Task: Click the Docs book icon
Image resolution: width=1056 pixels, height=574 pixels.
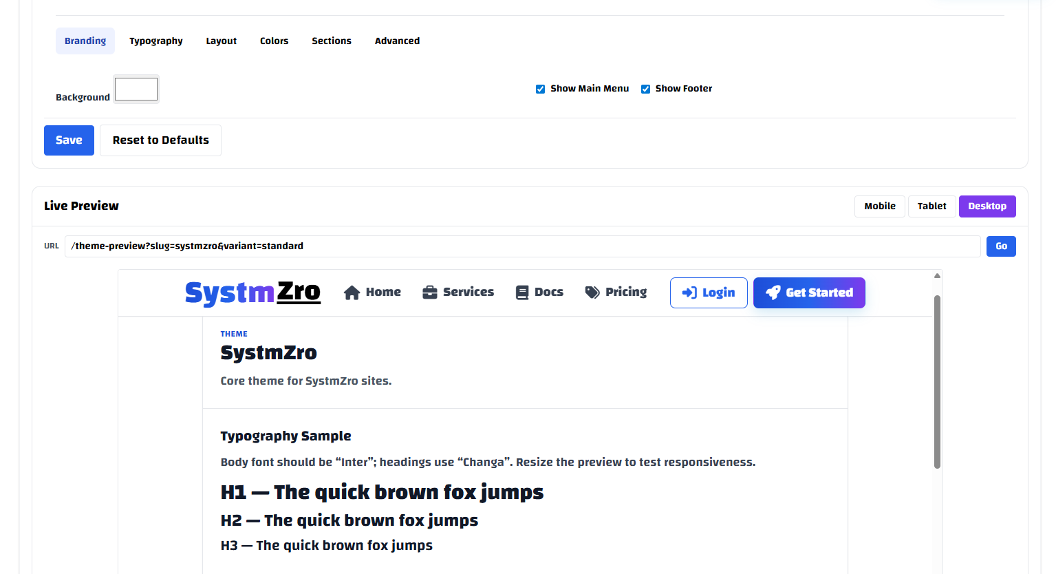Action: coord(522,293)
